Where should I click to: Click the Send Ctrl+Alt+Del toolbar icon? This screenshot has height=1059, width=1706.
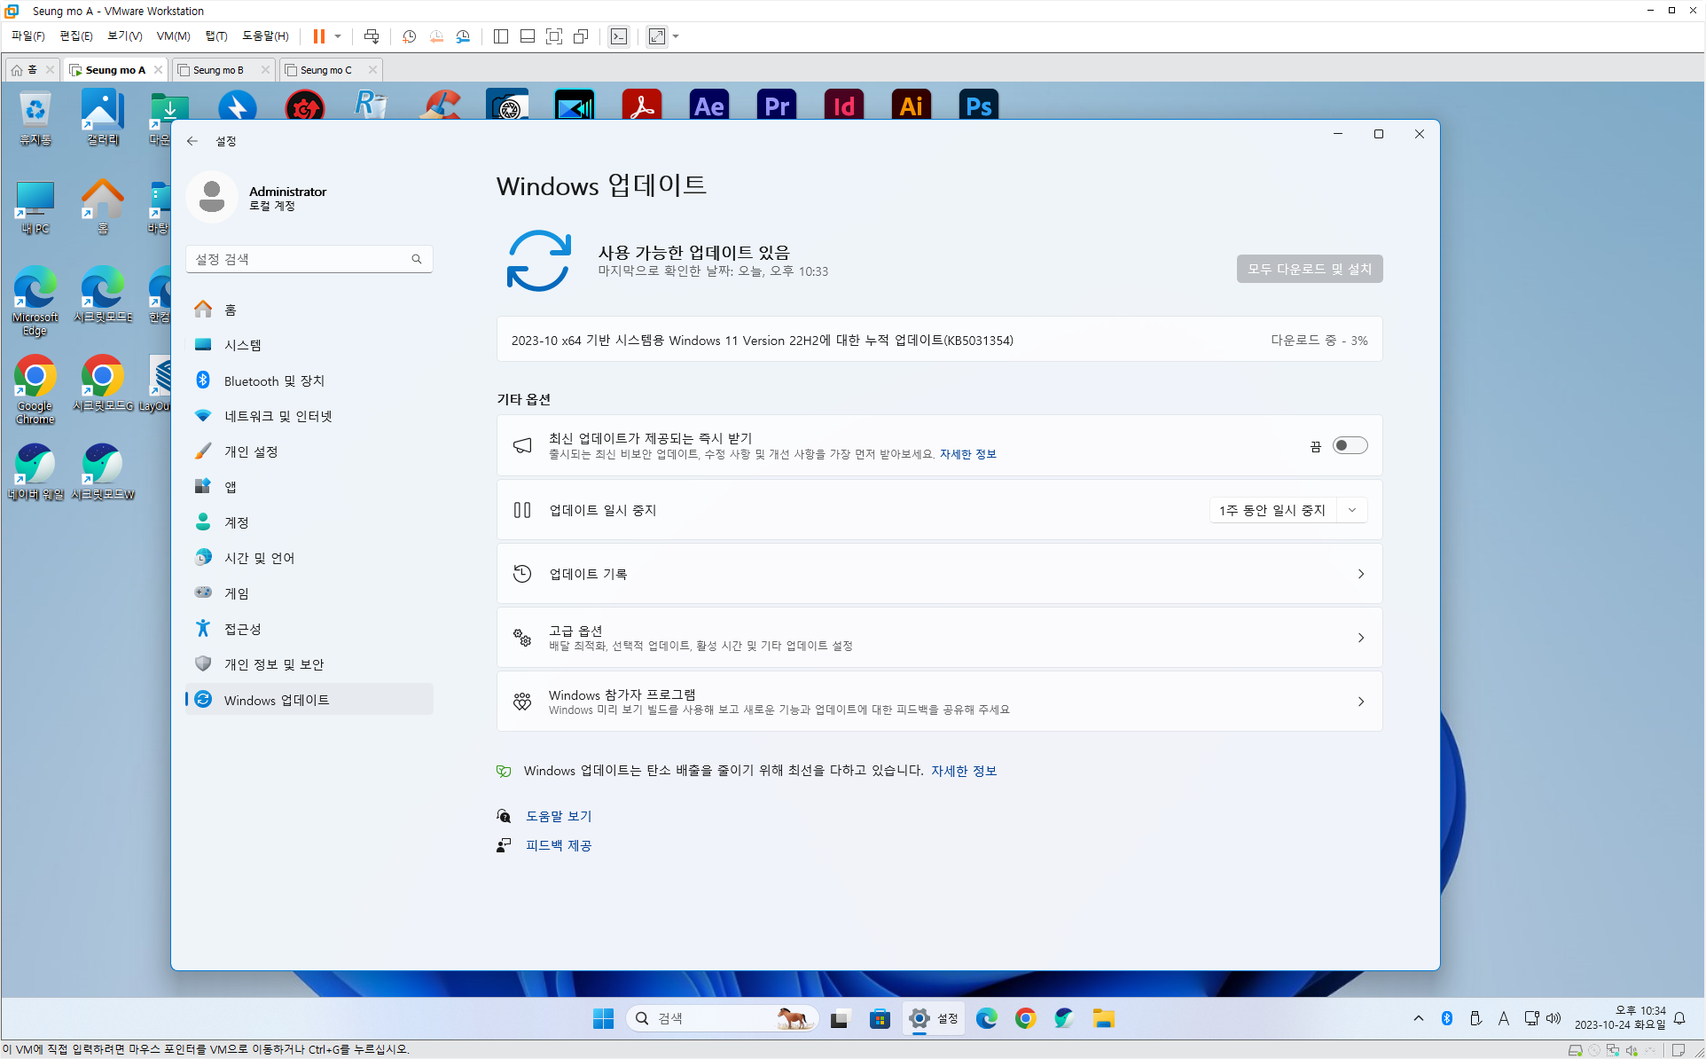coord(372,36)
